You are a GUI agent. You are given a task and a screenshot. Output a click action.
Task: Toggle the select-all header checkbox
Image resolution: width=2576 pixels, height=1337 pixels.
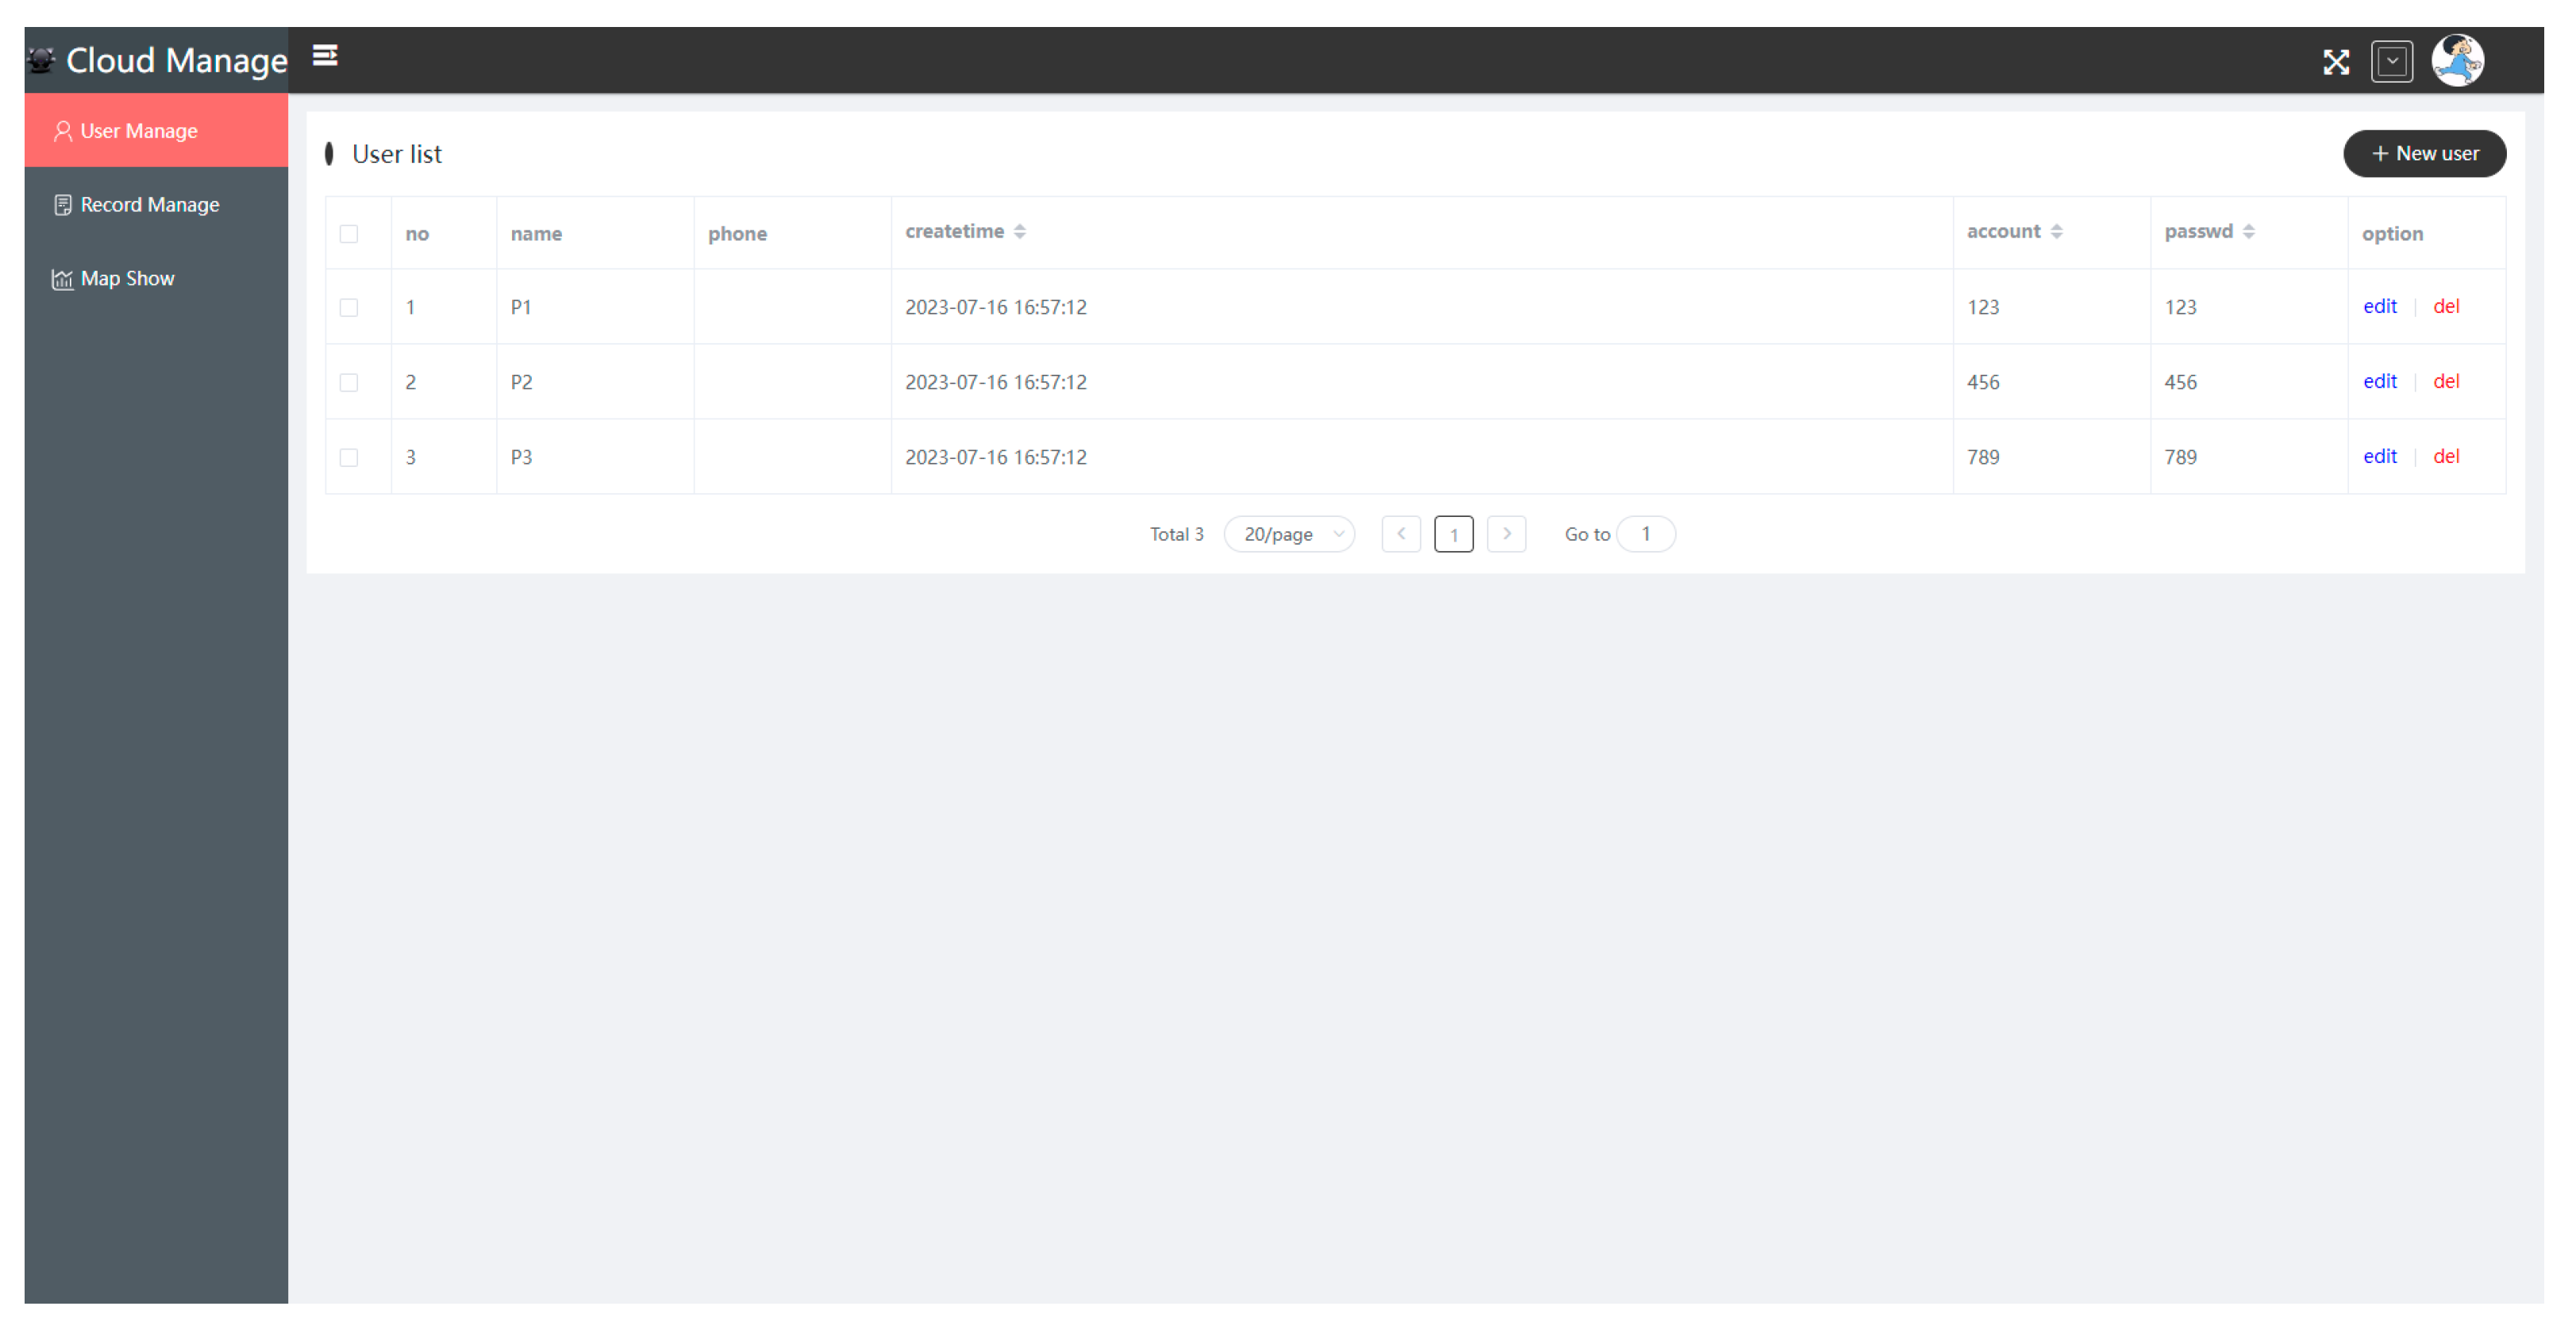tap(349, 234)
